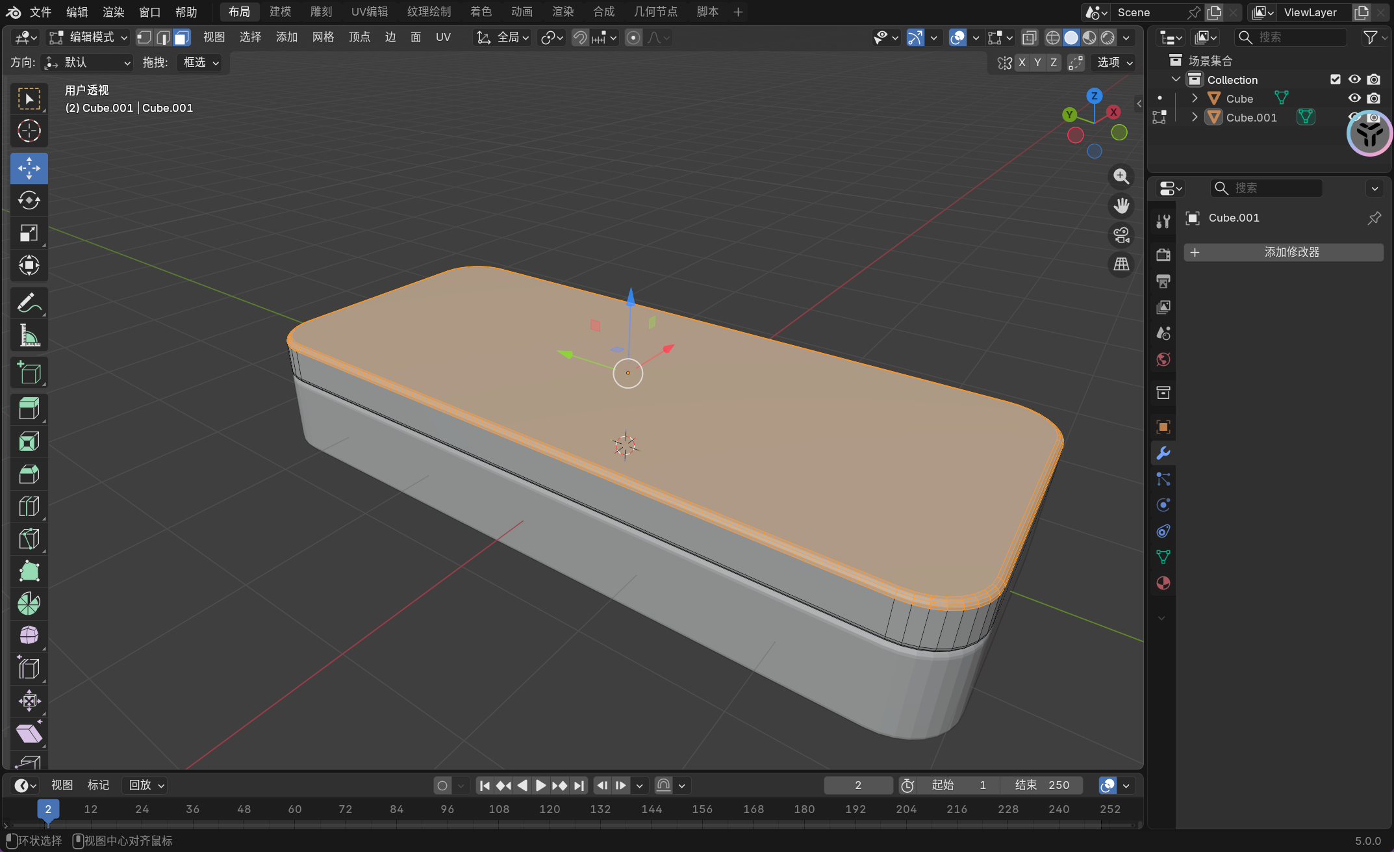Open the drag Box Select dropdown

201,62
